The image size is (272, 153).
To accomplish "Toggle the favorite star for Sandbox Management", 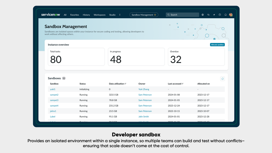I will tap(155, 15).
